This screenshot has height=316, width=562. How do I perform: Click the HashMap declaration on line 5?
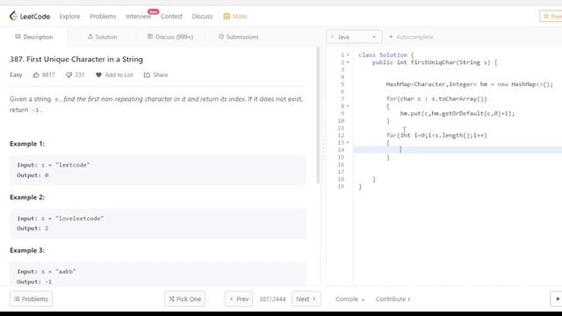tap(469, 84)
